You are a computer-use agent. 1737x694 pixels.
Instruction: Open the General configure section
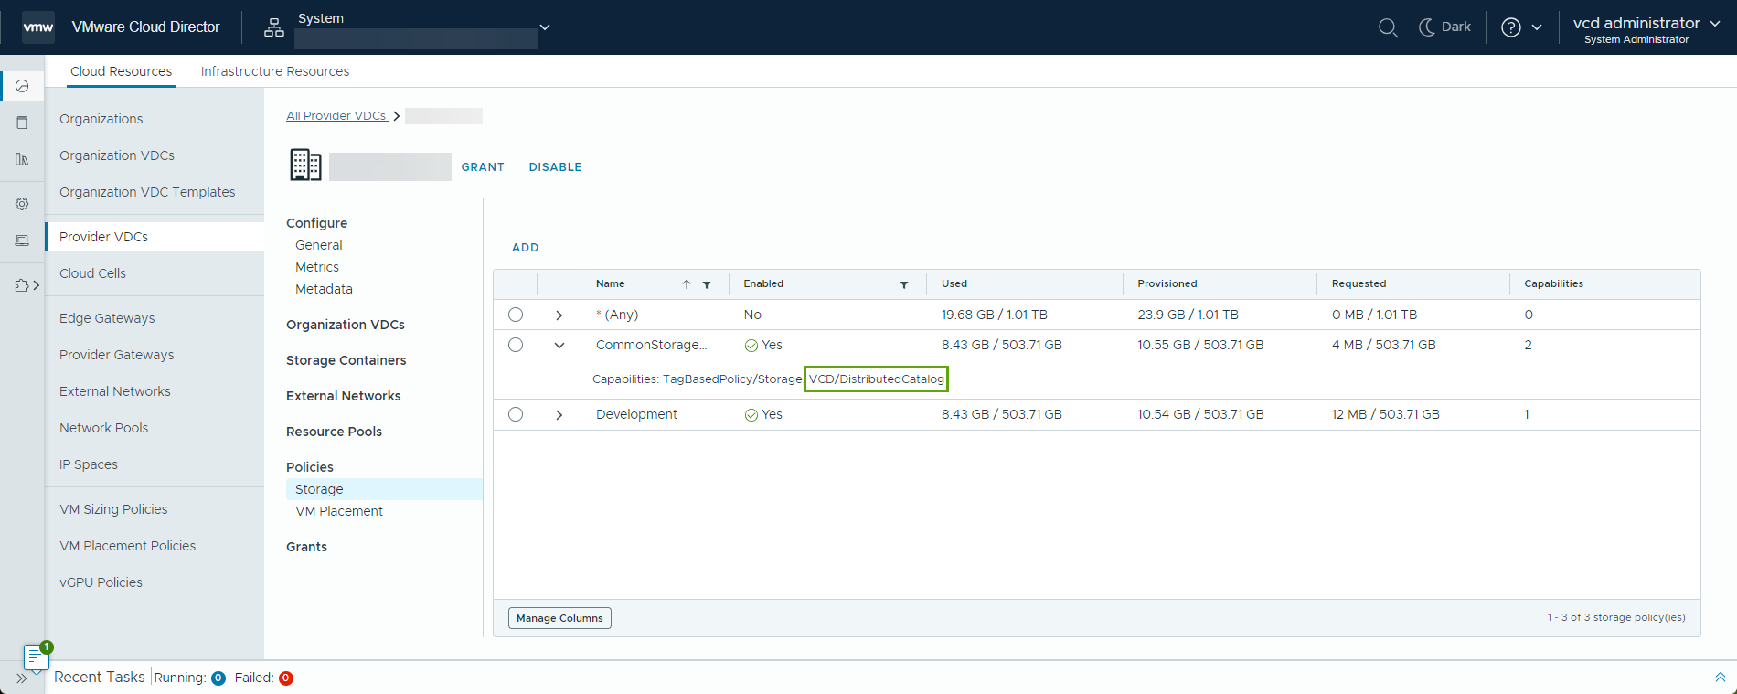click(x=319, y=245)
